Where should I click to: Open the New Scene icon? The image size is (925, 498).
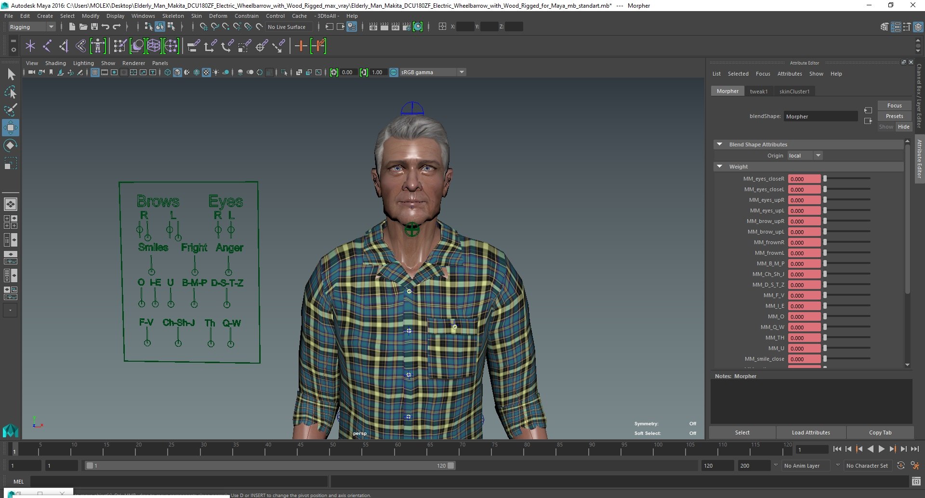click(x=72, y=27)
